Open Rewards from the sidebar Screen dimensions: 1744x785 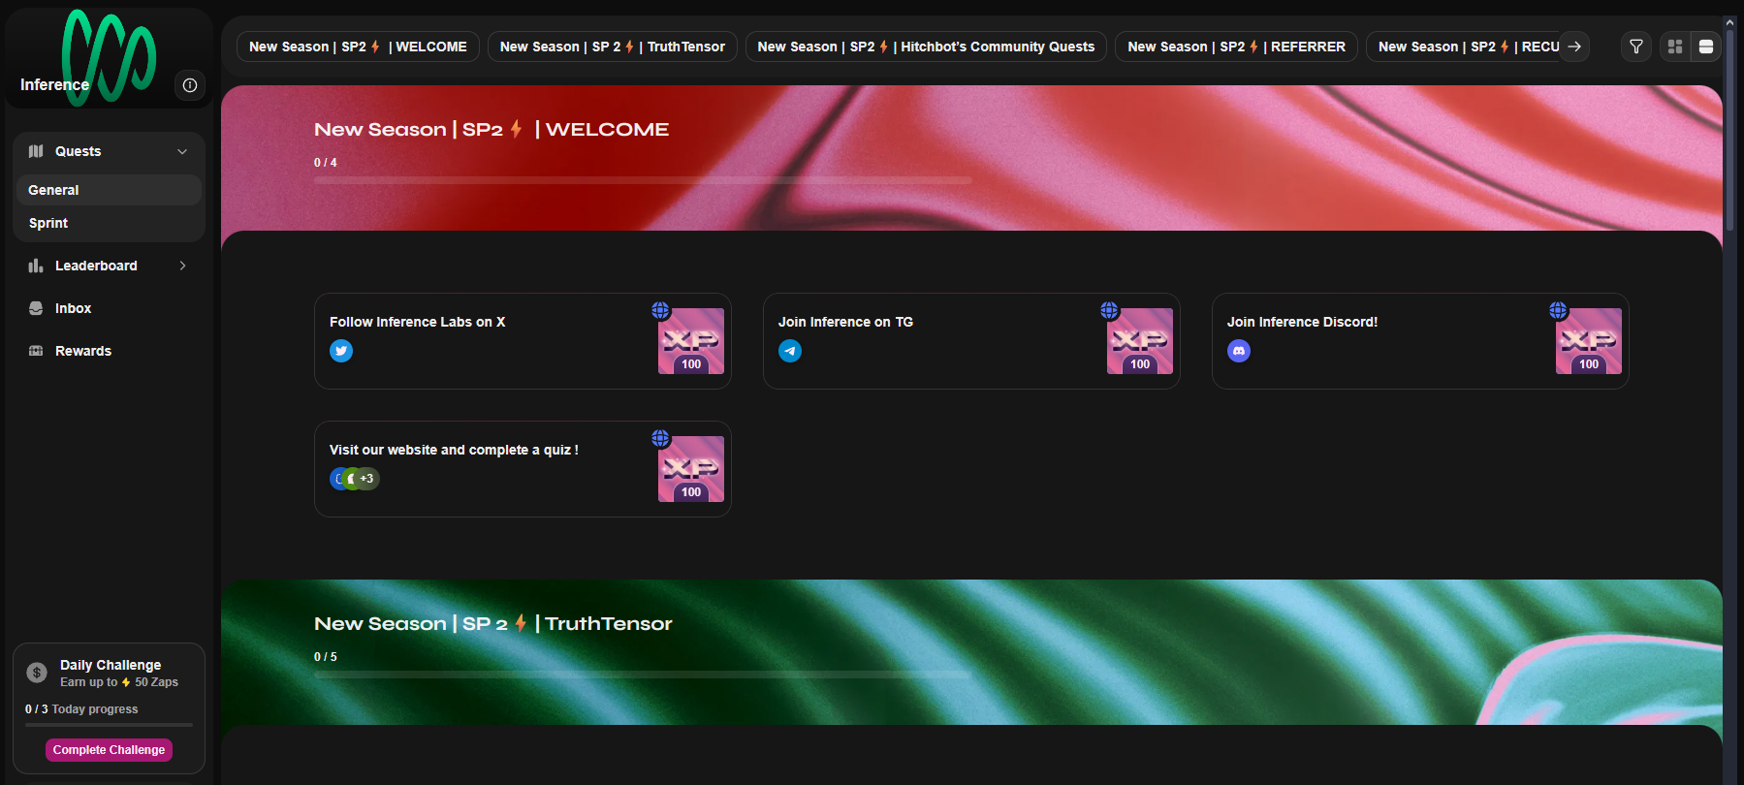point(82,351)
